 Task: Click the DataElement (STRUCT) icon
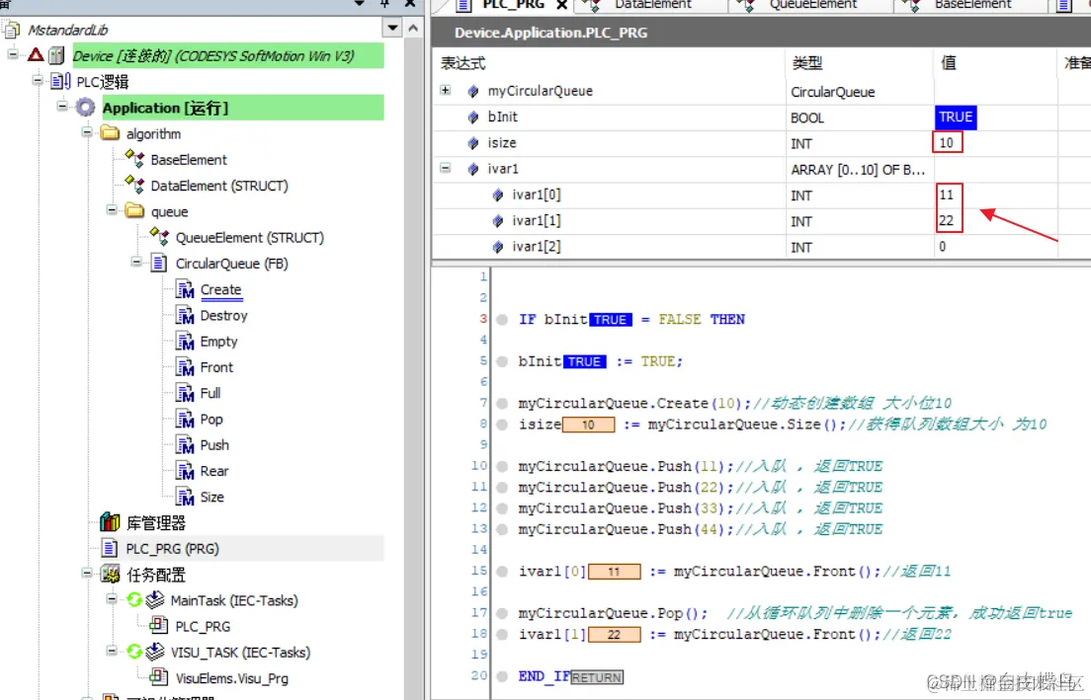pyautogui.click(x=135, y=185)
